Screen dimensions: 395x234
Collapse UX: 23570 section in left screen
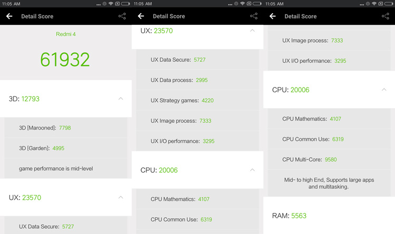[121, 197]
